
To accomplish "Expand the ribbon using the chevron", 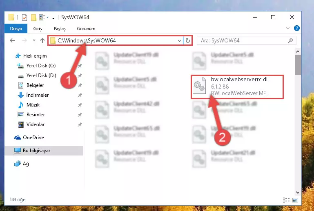I will click(x=288, y=28).
